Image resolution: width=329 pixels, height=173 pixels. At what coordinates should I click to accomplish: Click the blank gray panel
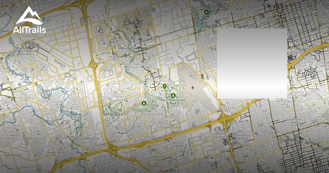[252, 63]
